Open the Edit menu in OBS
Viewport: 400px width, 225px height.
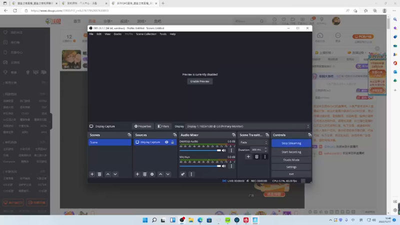[99, 34]
